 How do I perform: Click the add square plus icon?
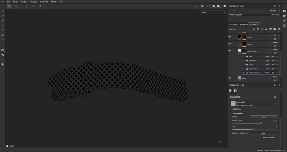click(x=33, y=6)
